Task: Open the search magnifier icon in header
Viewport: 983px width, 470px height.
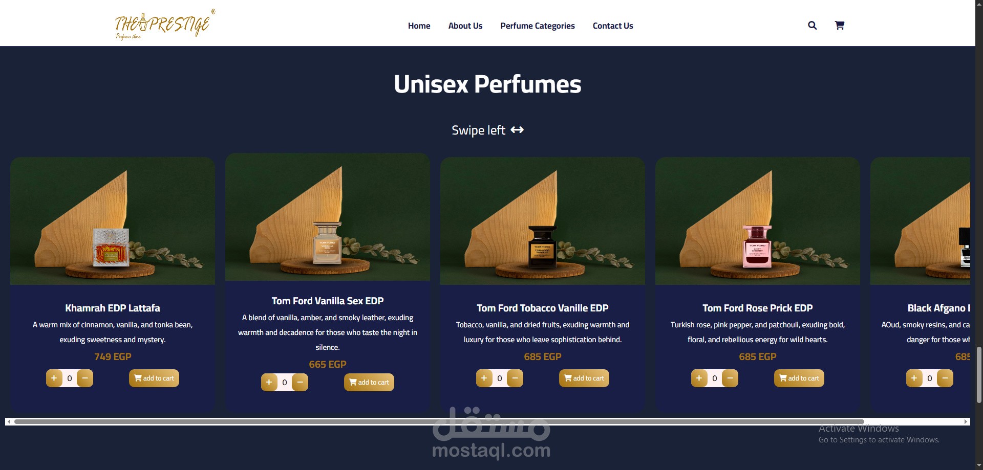Action: click(812, 26)
